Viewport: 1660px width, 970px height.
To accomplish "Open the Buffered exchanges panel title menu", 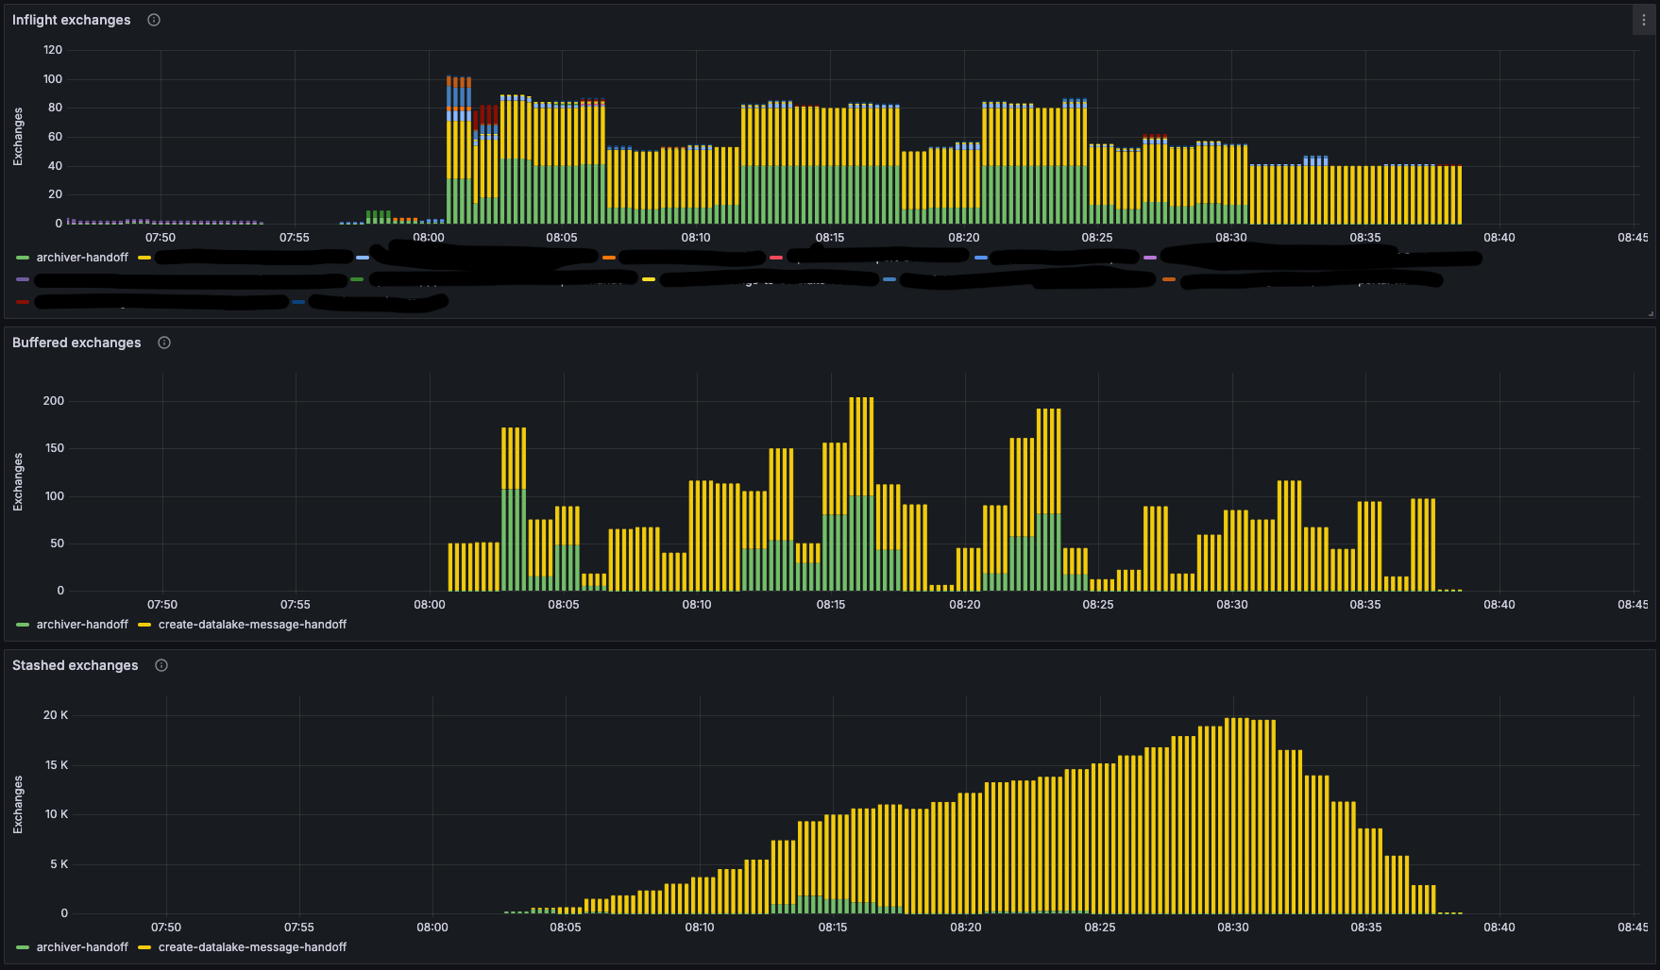I will pyautogui.click(x=76, y=343).
